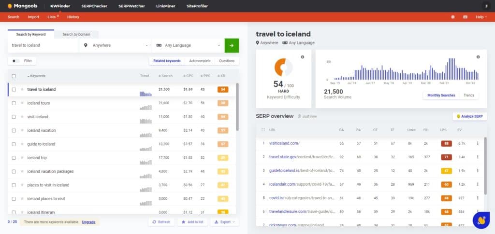Open the Anywhere location dropdown
This screenshot has height=234, width=495.
[x=116, y=45]
